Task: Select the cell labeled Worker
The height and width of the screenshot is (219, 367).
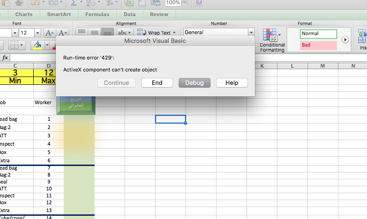Action: 45,102
